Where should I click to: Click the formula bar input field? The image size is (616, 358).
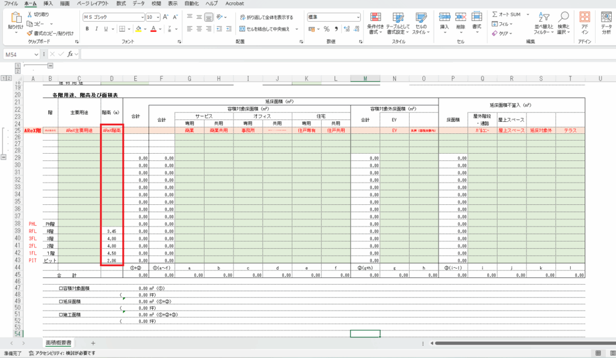click(x=347, y=54)
